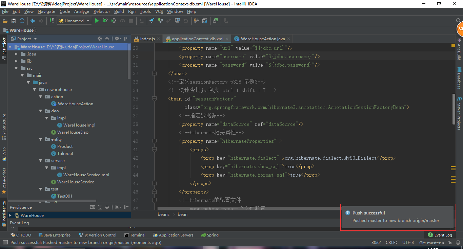The width and height of the screenshot is (463, 249).
Task: Toggle the Maven Projects side tab
Action: (459, 114)
